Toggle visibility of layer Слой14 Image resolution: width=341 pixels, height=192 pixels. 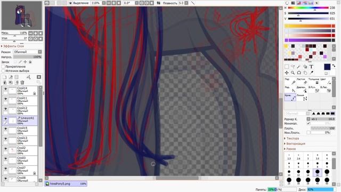5,89
